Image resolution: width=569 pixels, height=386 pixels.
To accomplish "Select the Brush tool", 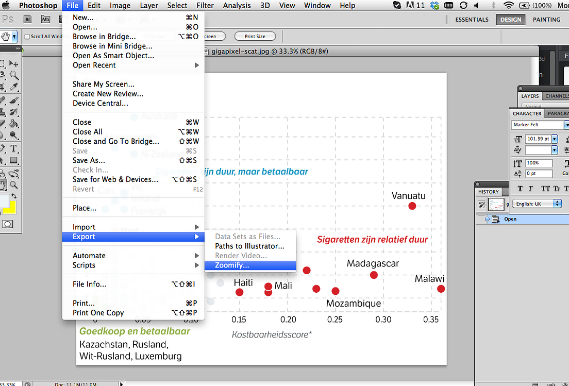I will [14, 100].
